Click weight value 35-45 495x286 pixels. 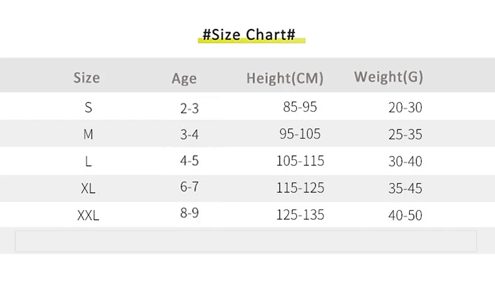(405, 188)
